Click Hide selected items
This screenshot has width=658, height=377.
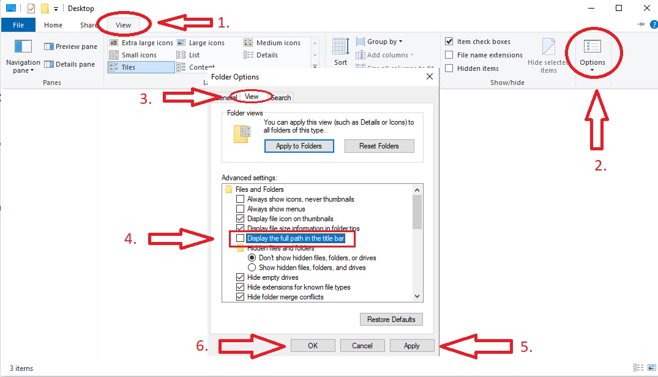point(548,55)
